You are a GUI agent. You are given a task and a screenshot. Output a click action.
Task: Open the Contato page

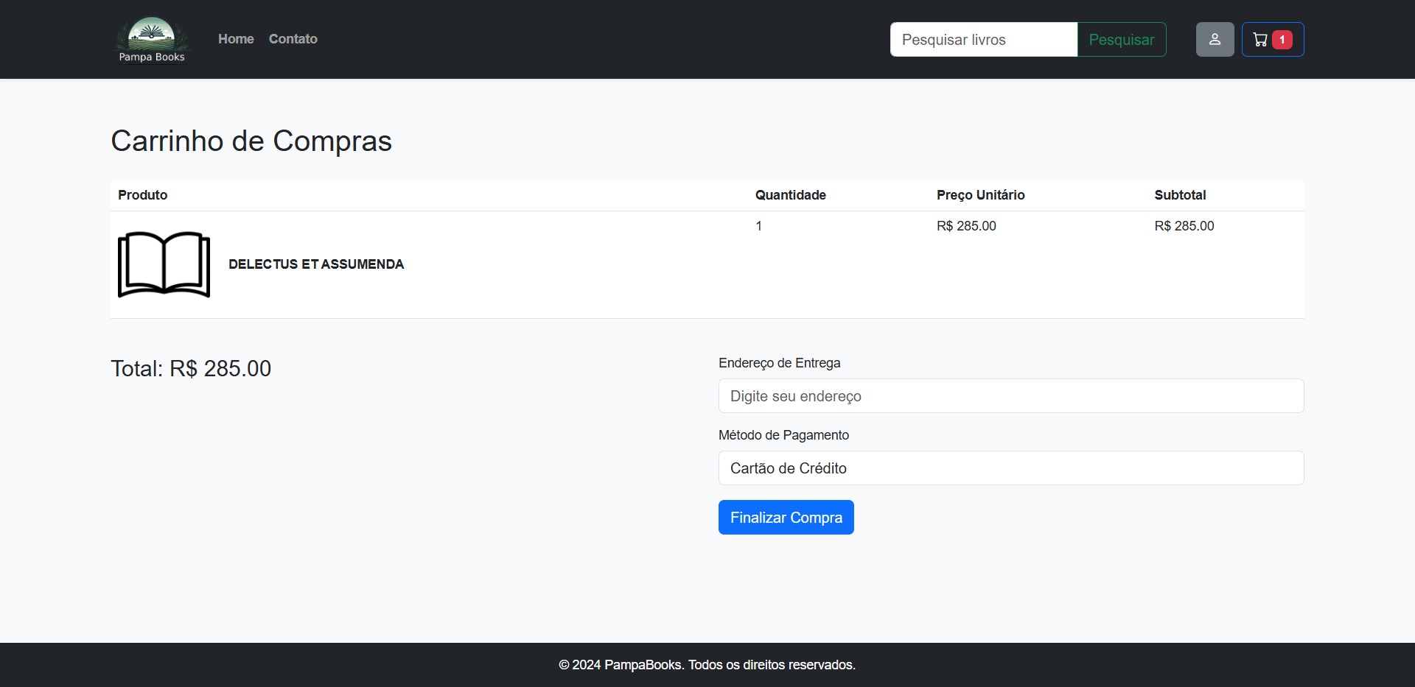[x=293, y=39]
